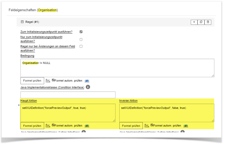The image size is (225, 145).
Task: Click the <#> placeholder icon under Inverse Aktion
Action: click(186, 126)
